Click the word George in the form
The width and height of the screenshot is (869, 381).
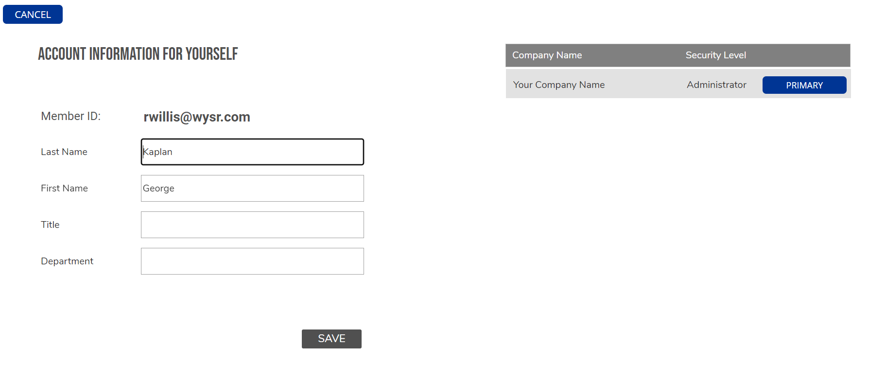point(158,189)
